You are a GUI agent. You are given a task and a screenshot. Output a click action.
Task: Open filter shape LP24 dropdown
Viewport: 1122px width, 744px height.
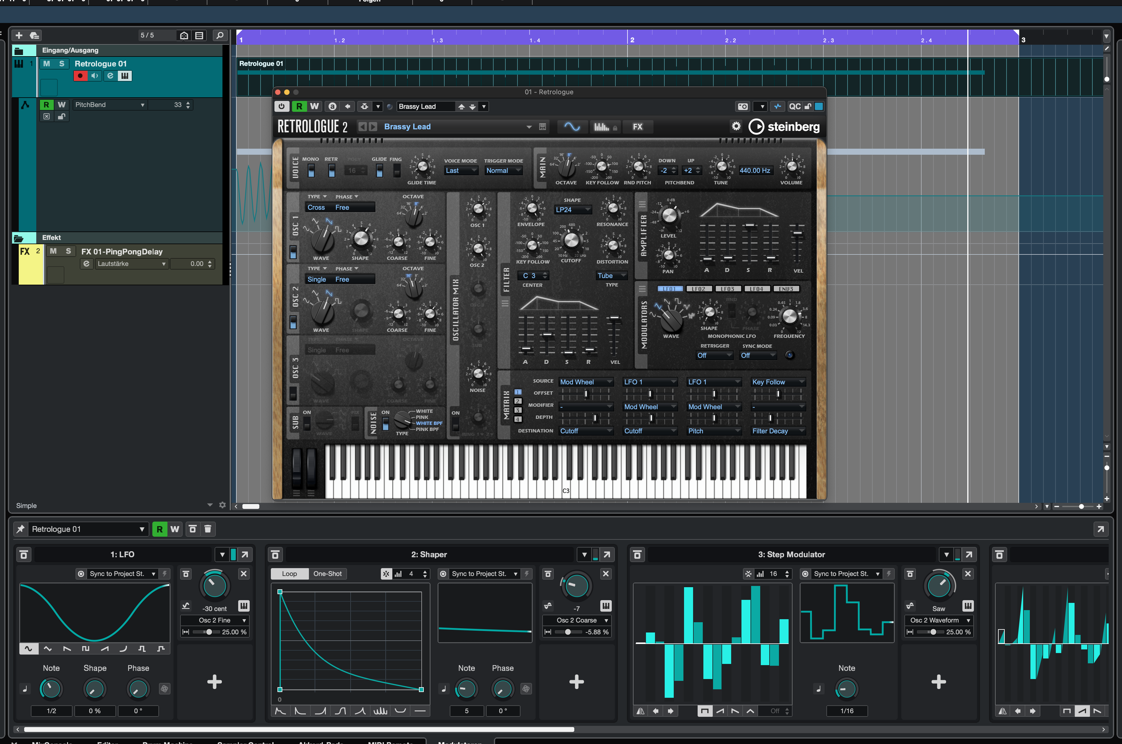(x=573, y=210)
